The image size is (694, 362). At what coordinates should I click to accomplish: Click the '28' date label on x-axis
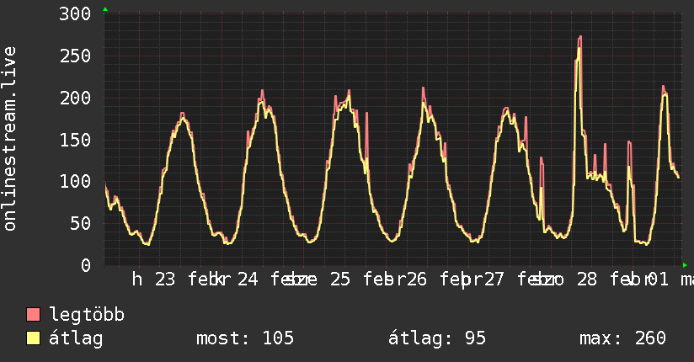[x=587, y=279]
